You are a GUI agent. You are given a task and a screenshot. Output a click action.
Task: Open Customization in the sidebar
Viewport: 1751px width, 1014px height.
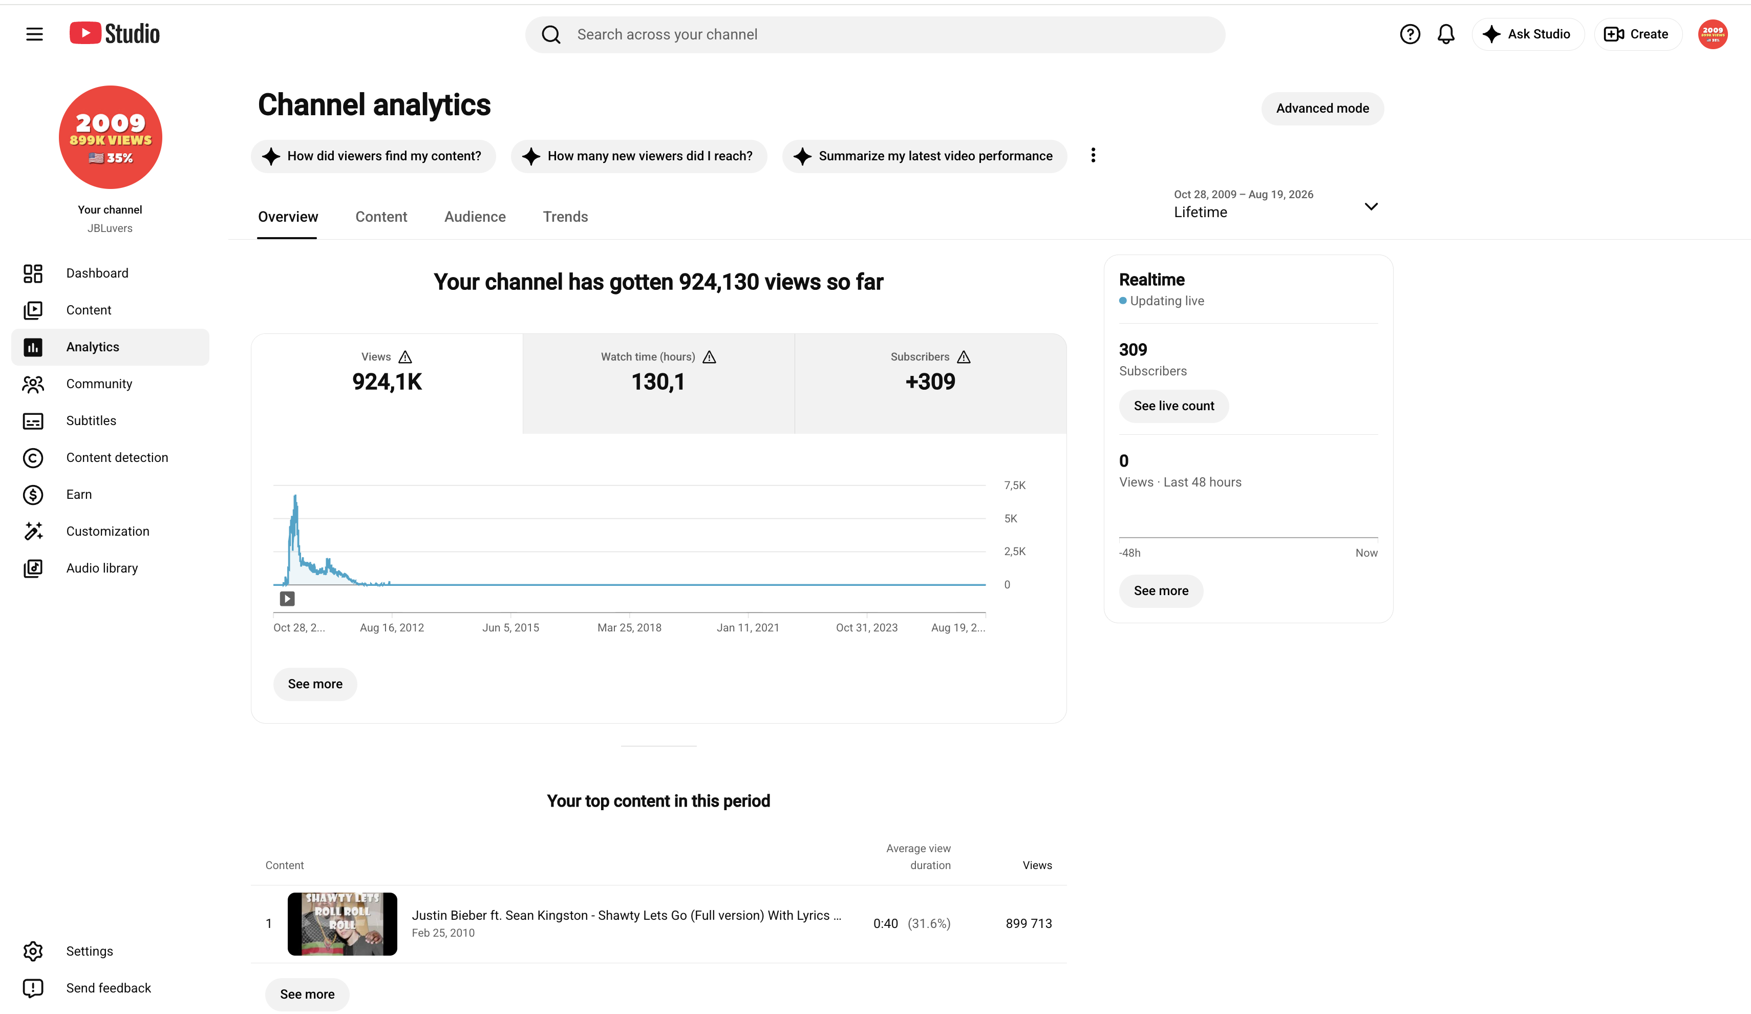pyautogui.click(x=110, y=531)
